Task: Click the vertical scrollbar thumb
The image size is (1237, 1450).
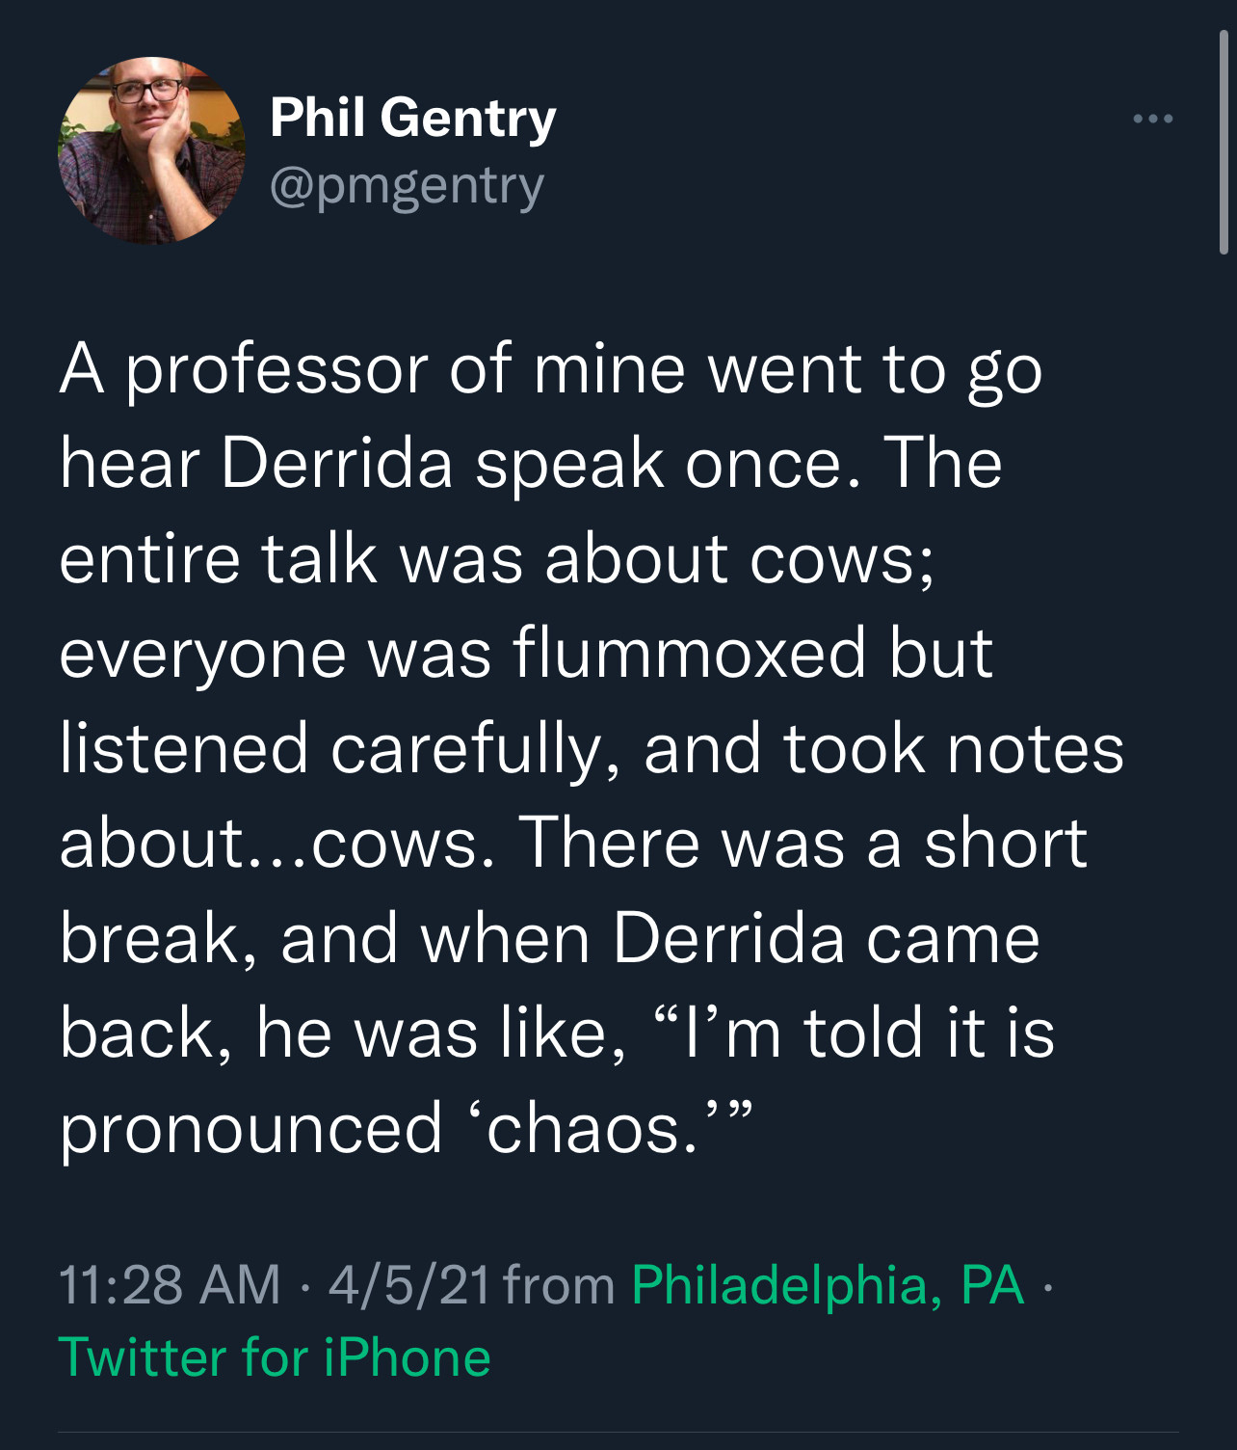Action: point(1223,143)
